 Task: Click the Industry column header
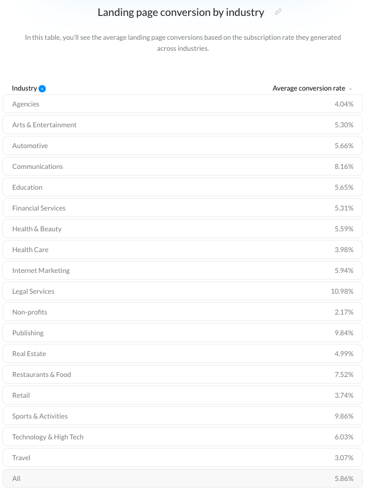(24, 88)
